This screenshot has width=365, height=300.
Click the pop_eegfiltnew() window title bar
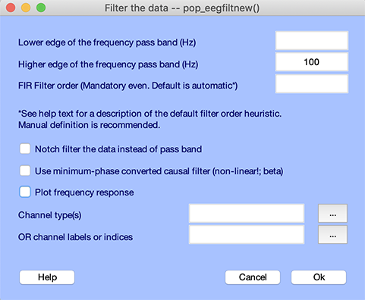point(182,8)
